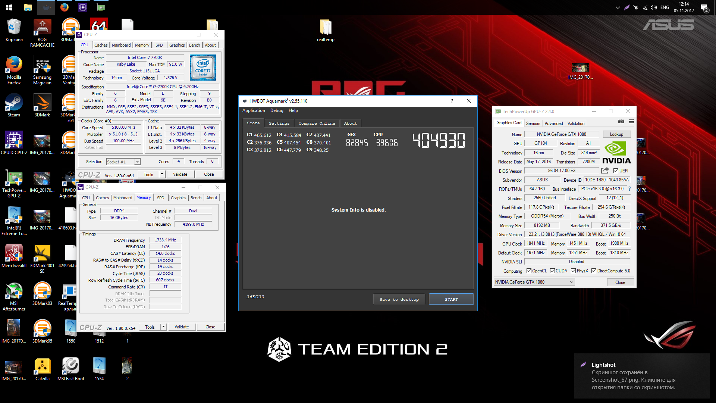
Task: Open Intel(R) Extreme Tuning desktop icon
Action: click(x=14, y=221)
